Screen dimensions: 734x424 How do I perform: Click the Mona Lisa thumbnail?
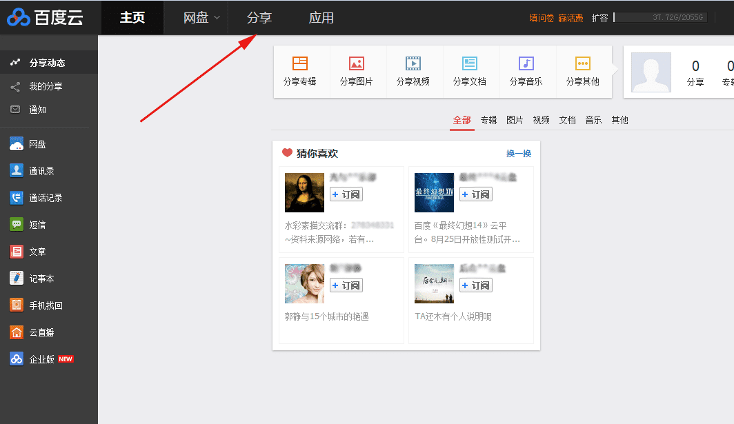point(304,192)
